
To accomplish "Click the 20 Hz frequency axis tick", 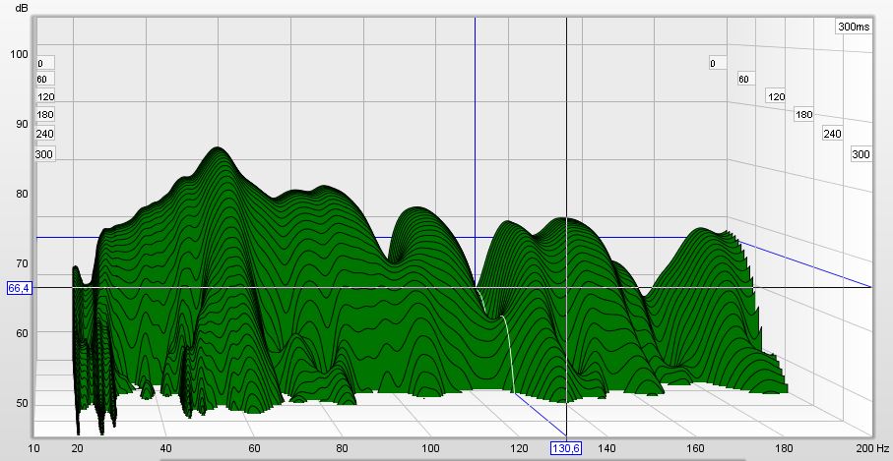I will [78, 448].
